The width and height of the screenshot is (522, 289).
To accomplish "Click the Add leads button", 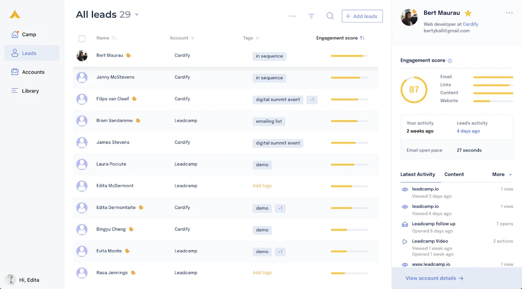I will [x=362, y=16].
